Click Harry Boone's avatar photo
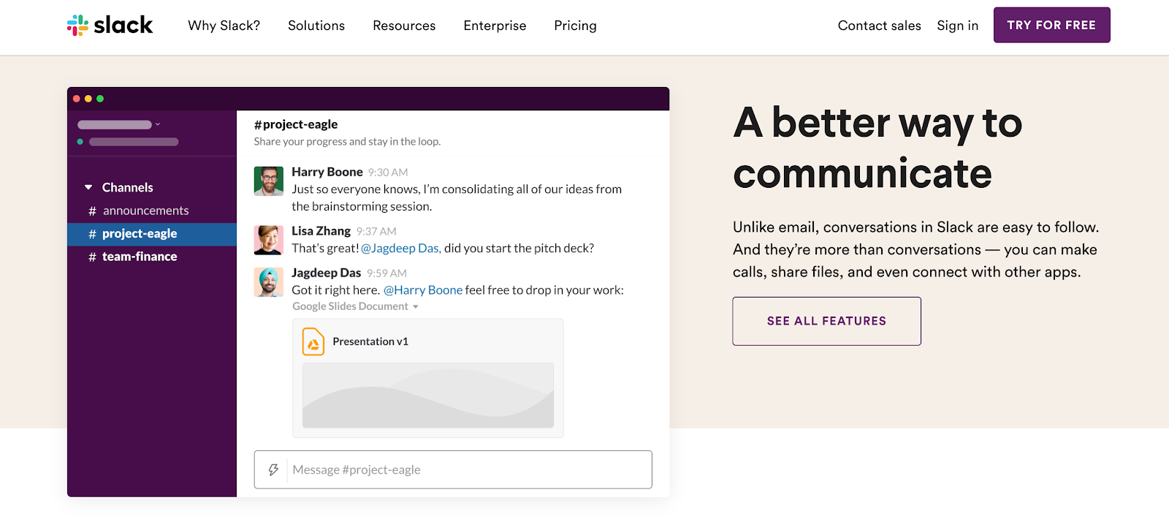 tap(268, 181)
